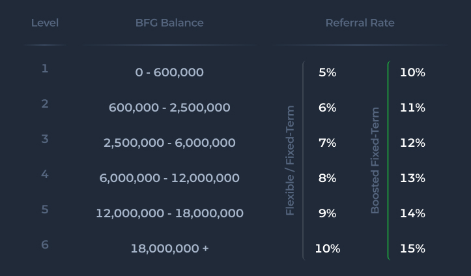
Task: Choose the 13% boosted referral rate
Action: click(412, 178)
